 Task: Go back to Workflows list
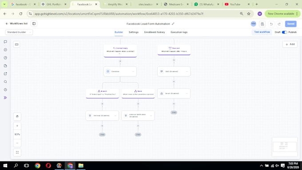click(x=16, y=24)
